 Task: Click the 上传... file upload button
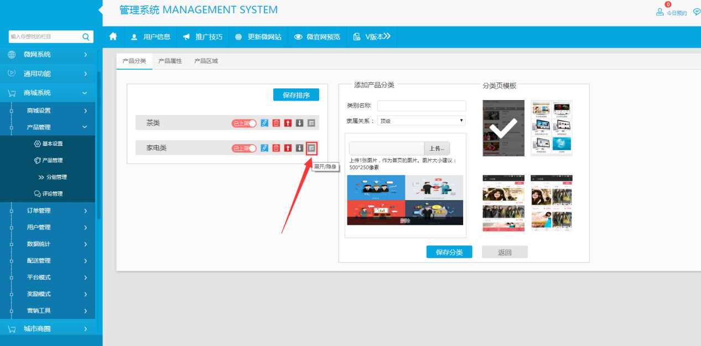coord(437,148)
